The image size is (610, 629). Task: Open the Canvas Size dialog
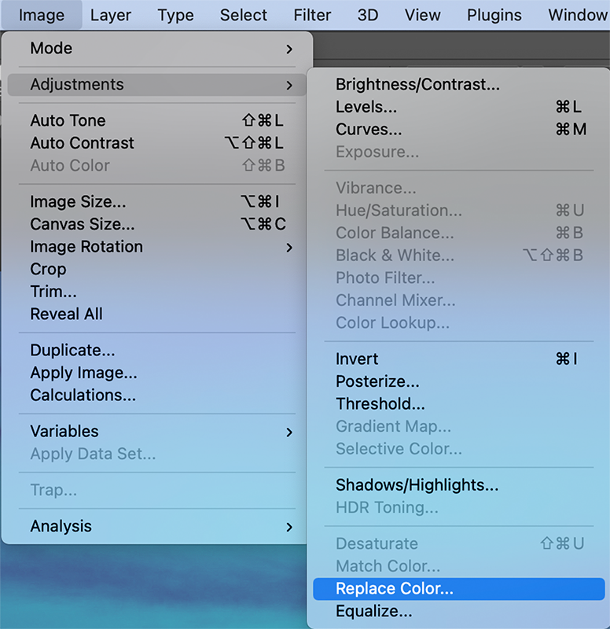(x=83, y=225)
